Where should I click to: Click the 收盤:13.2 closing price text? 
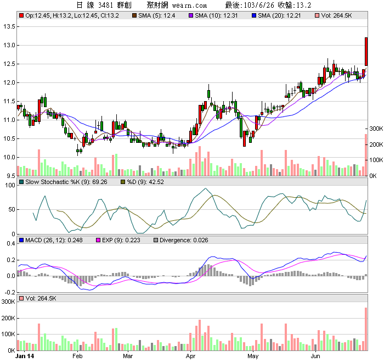pos(295,5)
